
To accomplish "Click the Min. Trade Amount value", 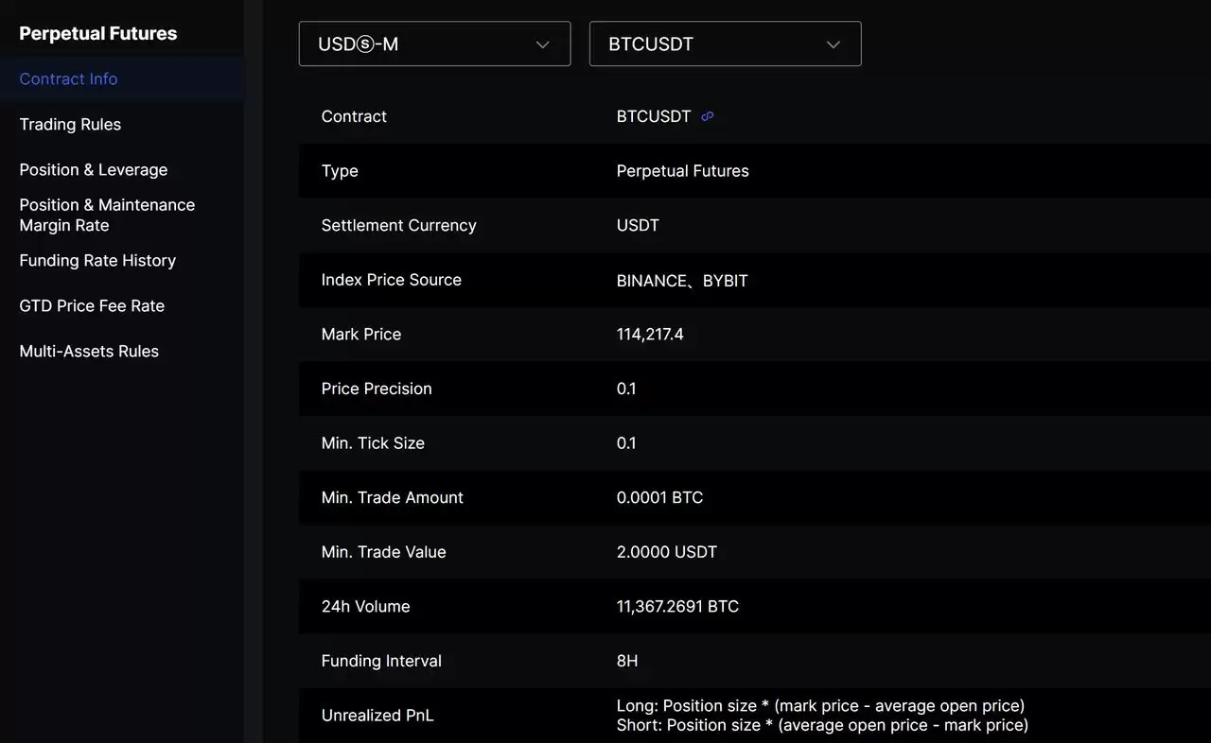I will (x=659, y=498).
